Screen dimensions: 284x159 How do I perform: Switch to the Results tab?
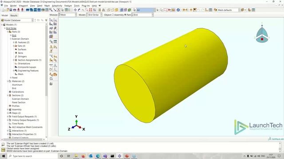coord(14,15)
